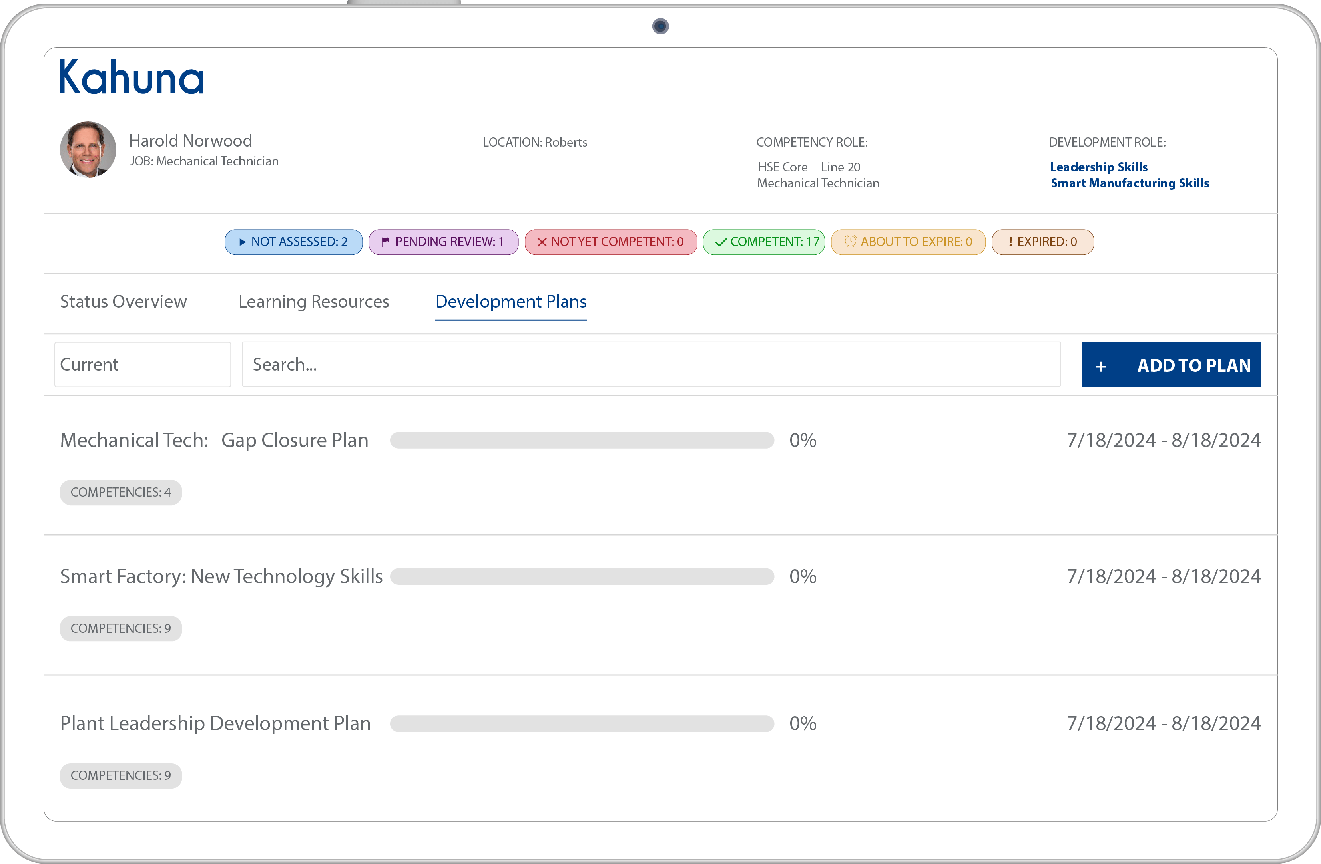Click COMPETENCIES: 4 tag on Gap Closure Plan

click(x=120, y=493)
